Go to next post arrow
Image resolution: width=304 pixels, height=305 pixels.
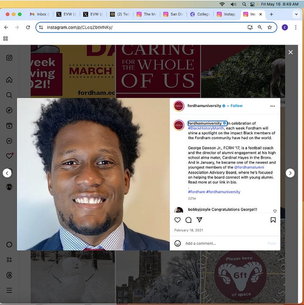[x=290, y=173]
